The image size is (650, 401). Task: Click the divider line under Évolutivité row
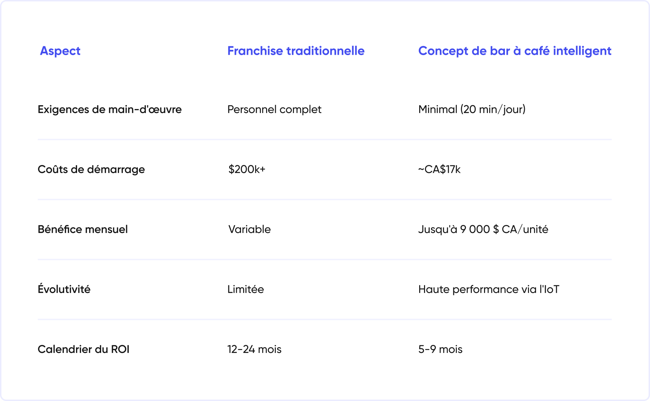click(324, 319)
